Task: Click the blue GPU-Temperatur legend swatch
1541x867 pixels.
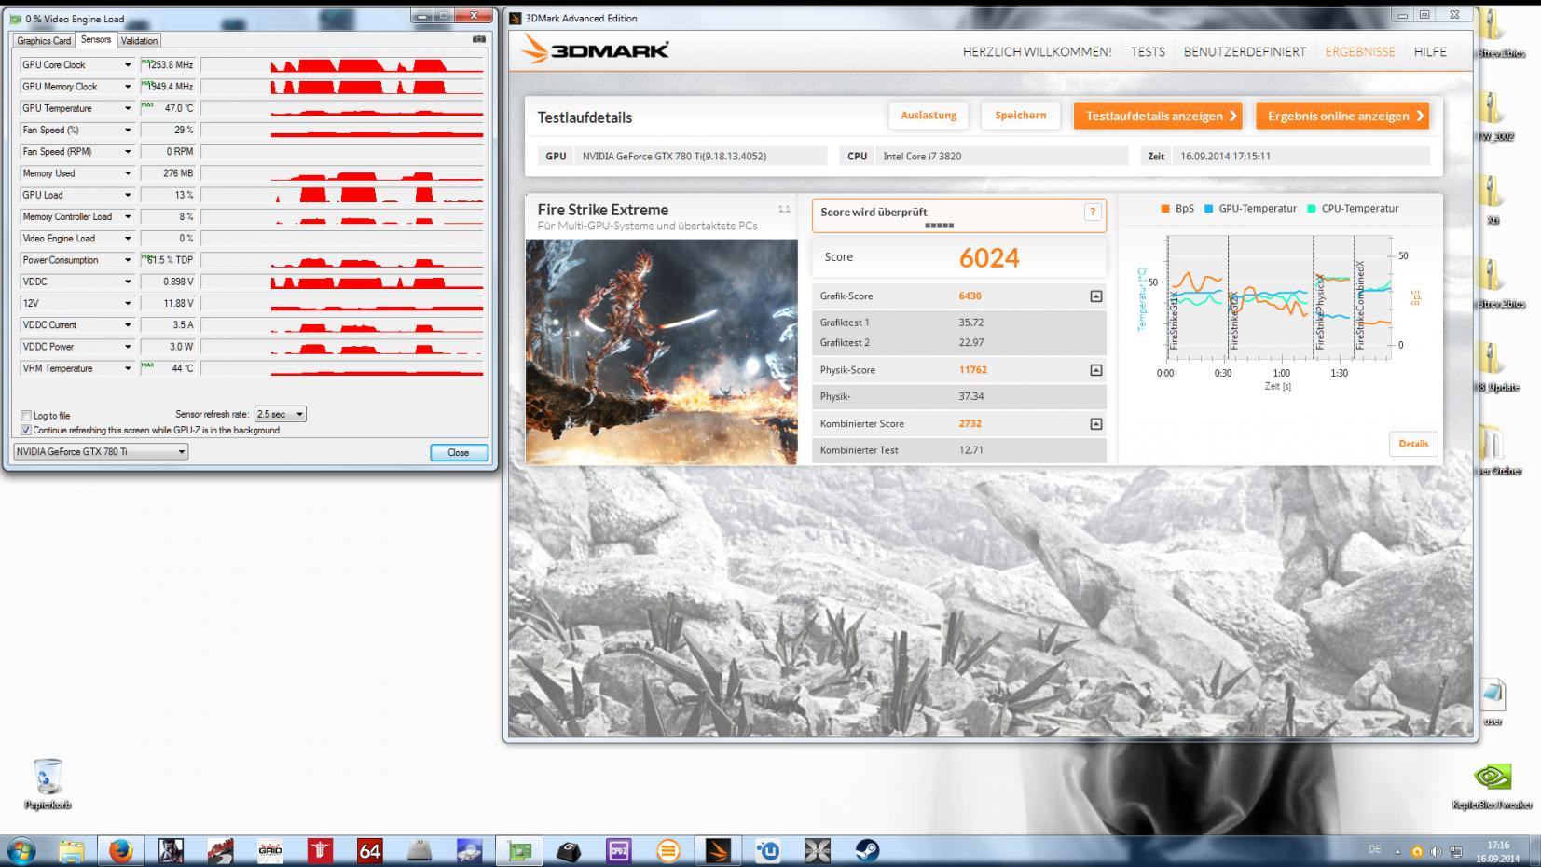Action: click(1209, 209)
